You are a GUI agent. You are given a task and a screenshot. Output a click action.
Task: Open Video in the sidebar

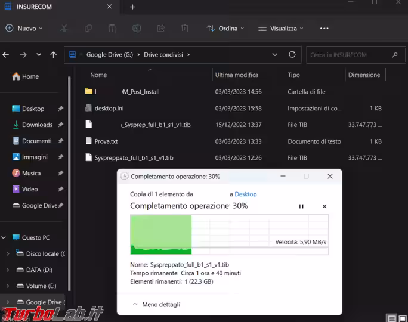[x=30, y=189]
